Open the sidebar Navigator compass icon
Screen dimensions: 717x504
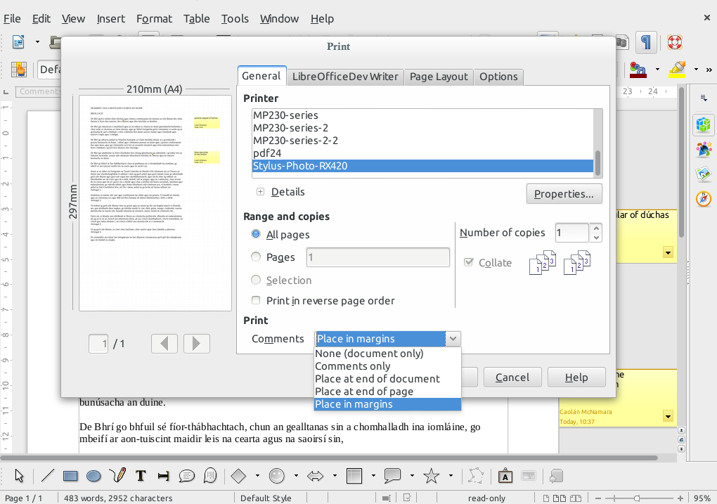click(x=703, y=199)
